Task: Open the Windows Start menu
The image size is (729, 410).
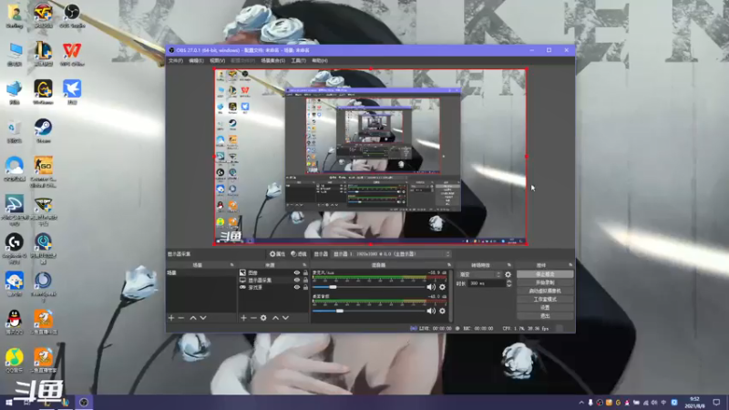Action: point(9,403)
